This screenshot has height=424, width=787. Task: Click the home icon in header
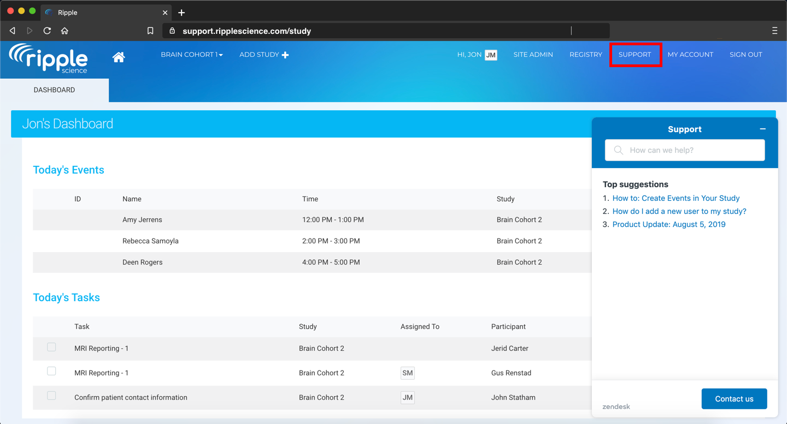119,57
